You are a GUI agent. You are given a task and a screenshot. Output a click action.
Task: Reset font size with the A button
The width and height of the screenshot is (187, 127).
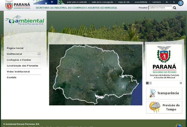click(x=174, y=2)
